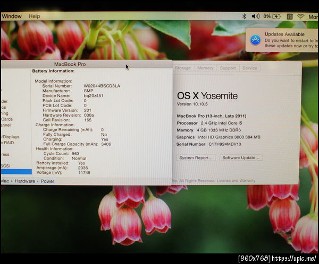The image size is (319, 264).
Task: Click Cycle Count value 963
Action: coord(75,154)
